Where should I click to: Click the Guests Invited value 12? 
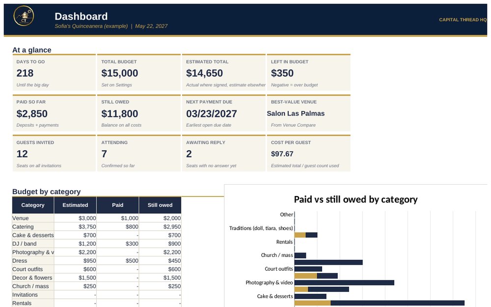[22, 154]
